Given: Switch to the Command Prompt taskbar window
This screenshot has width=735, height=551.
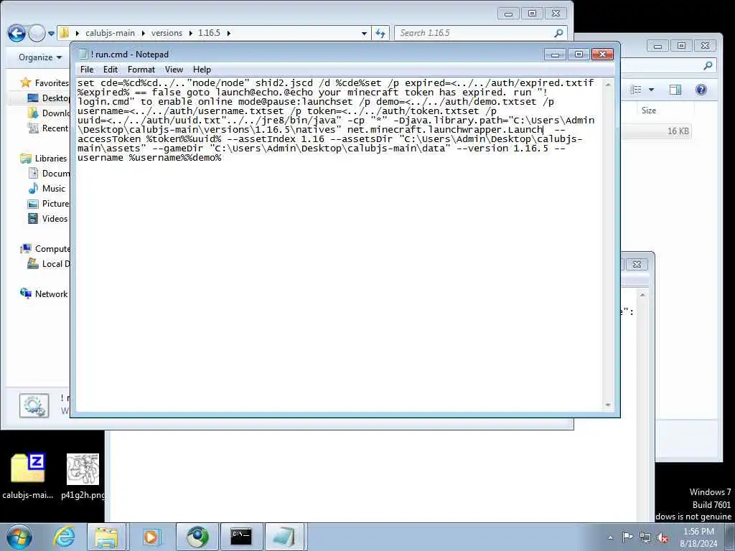Looking at the screenshot, I should [x=241, y=537].
